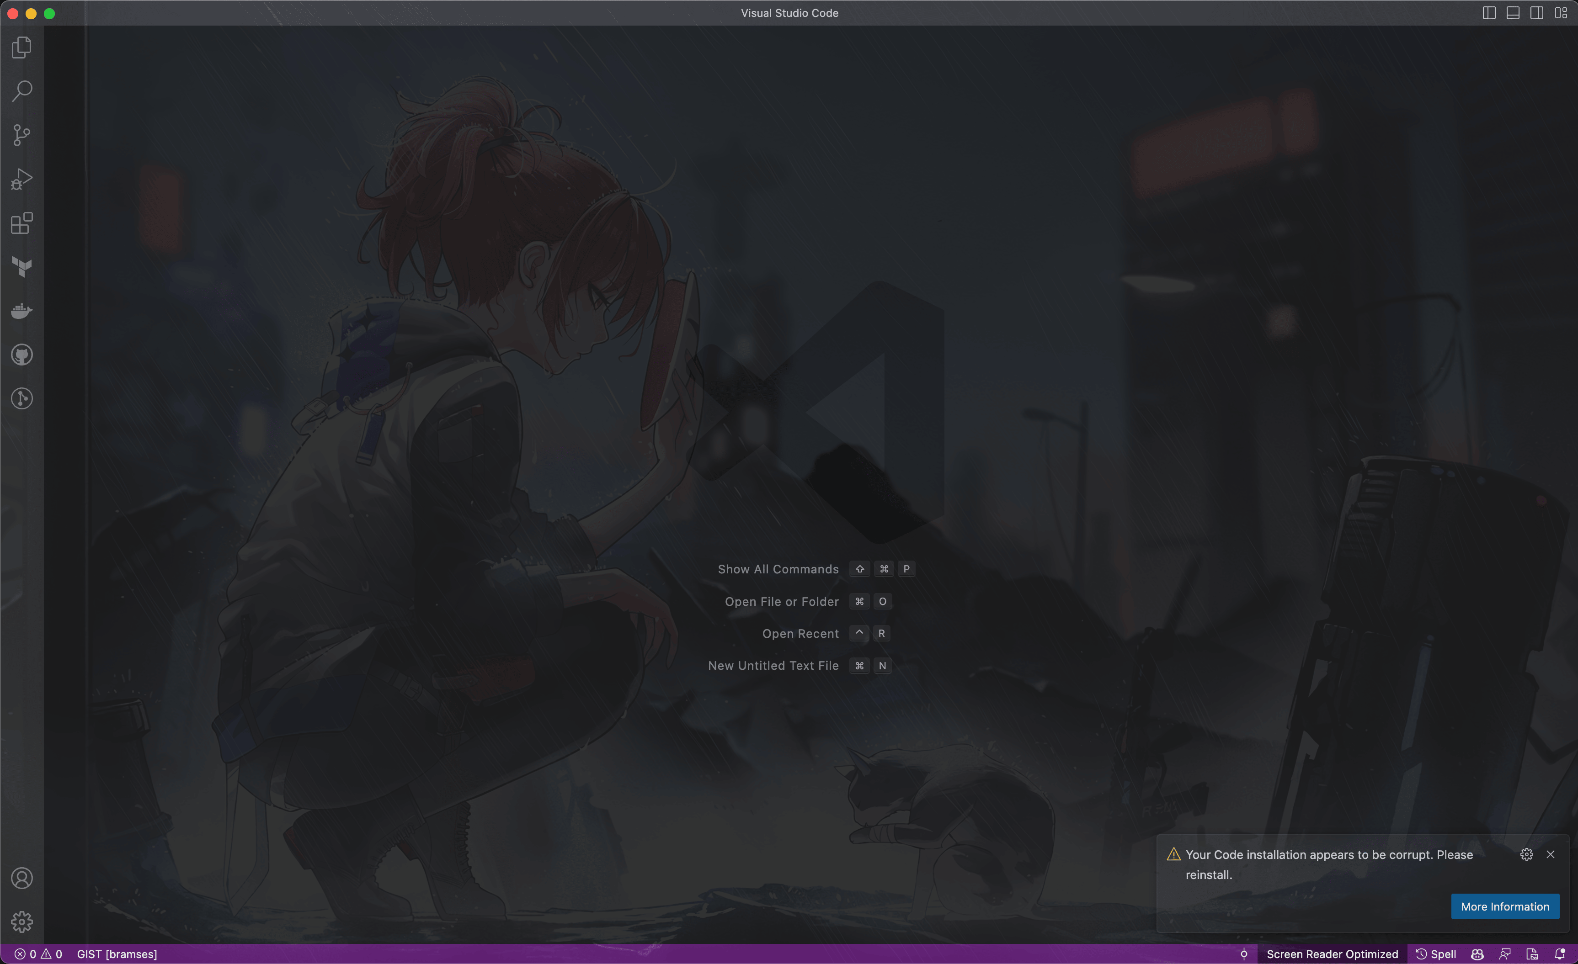Open the Extensions view icon

(x=22, y=223)
